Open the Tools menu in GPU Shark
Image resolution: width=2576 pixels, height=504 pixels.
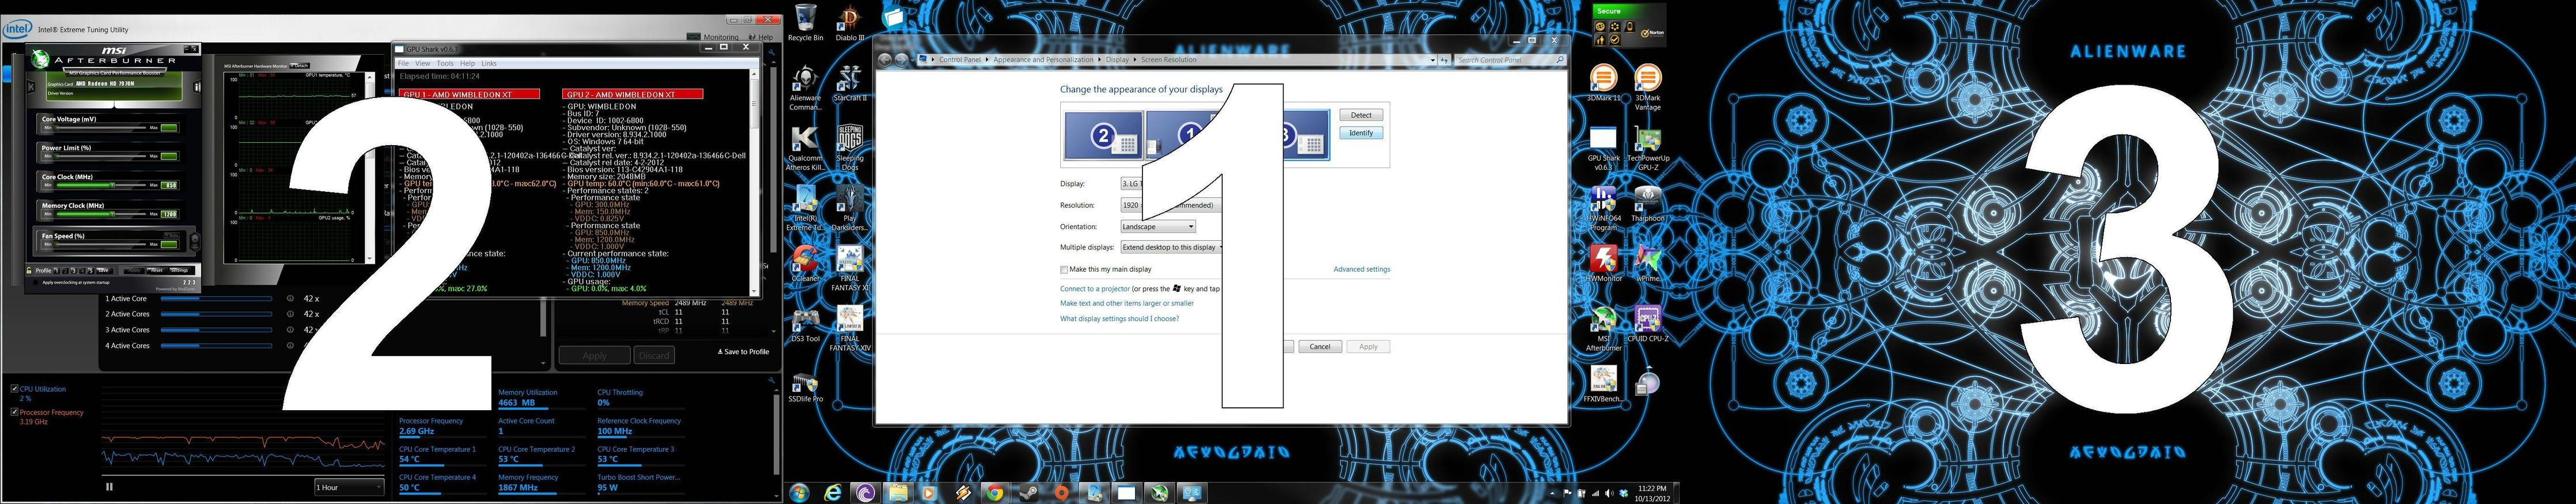click(445, 63)
